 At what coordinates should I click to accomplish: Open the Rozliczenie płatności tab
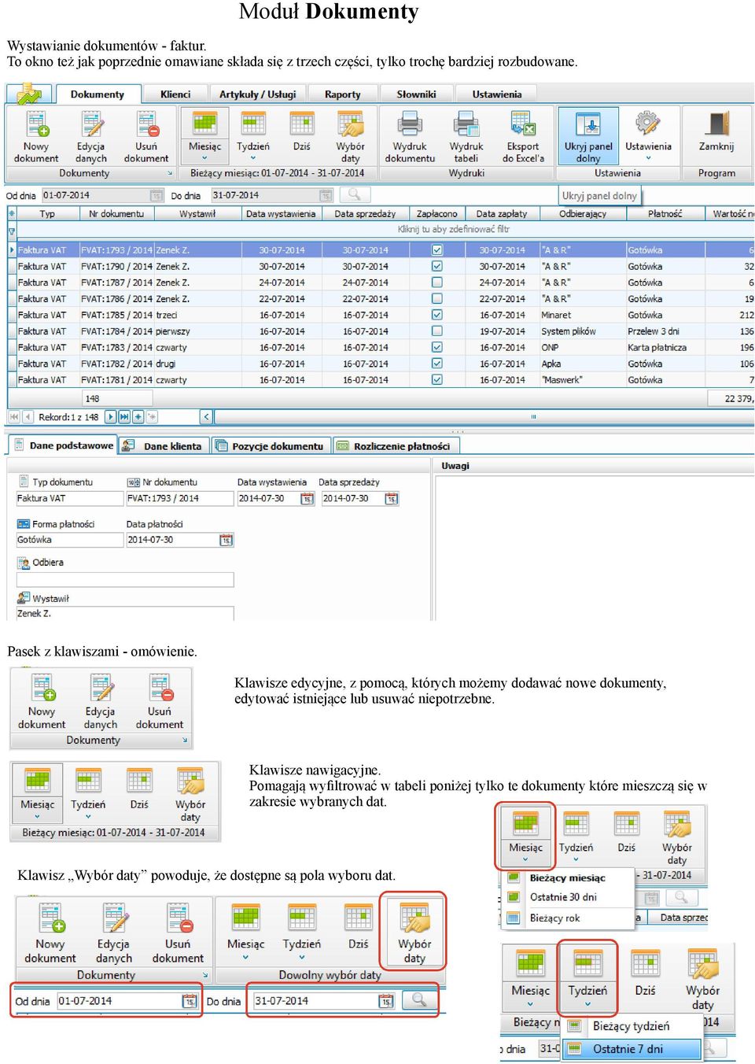(x=396, y=446)
